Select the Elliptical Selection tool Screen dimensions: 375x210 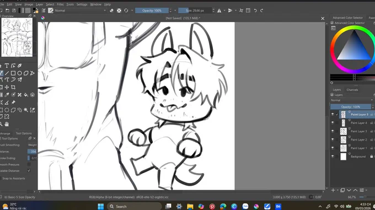[x=7, y=110]
